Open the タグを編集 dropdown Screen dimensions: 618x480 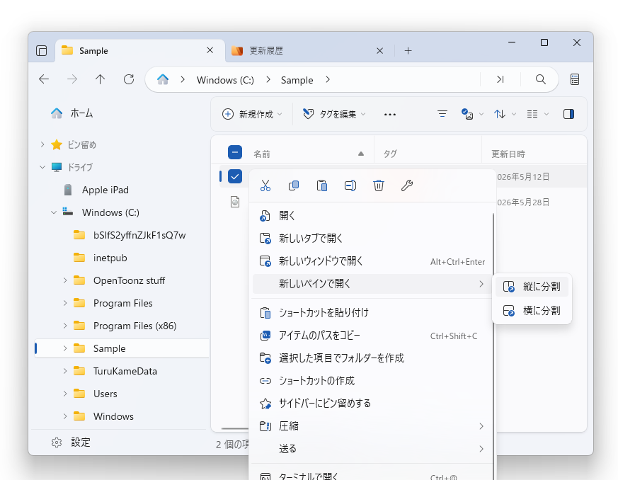click(334, 114)
